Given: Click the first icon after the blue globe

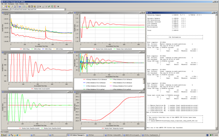Looking at the screenshot, I should [x=24, y=7].
